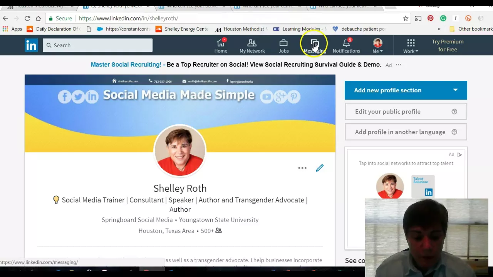Bookmark this page with the star icon
The height and width of the screenshot is (277, 493).
[x=406, y=18]
